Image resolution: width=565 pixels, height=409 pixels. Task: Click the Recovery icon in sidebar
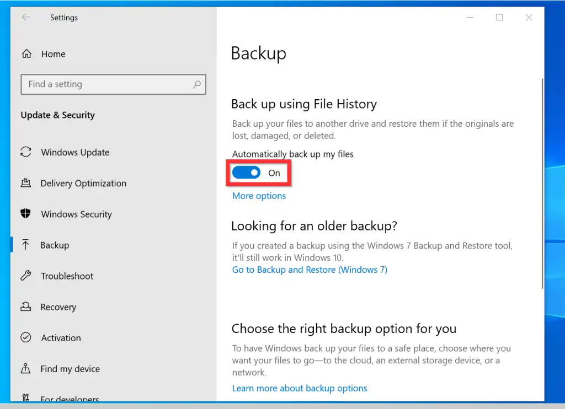25,307
